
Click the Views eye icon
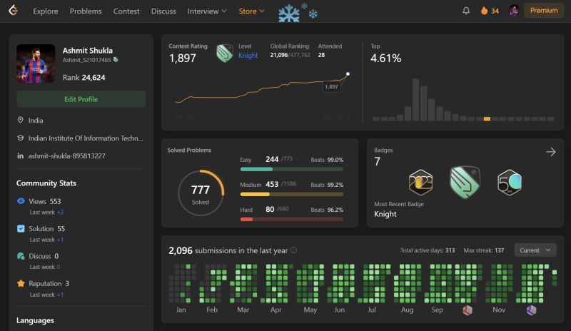pyautogui.click(x=21, y=201)
